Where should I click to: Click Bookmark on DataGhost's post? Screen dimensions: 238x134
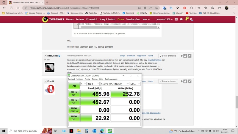(131, 56)
